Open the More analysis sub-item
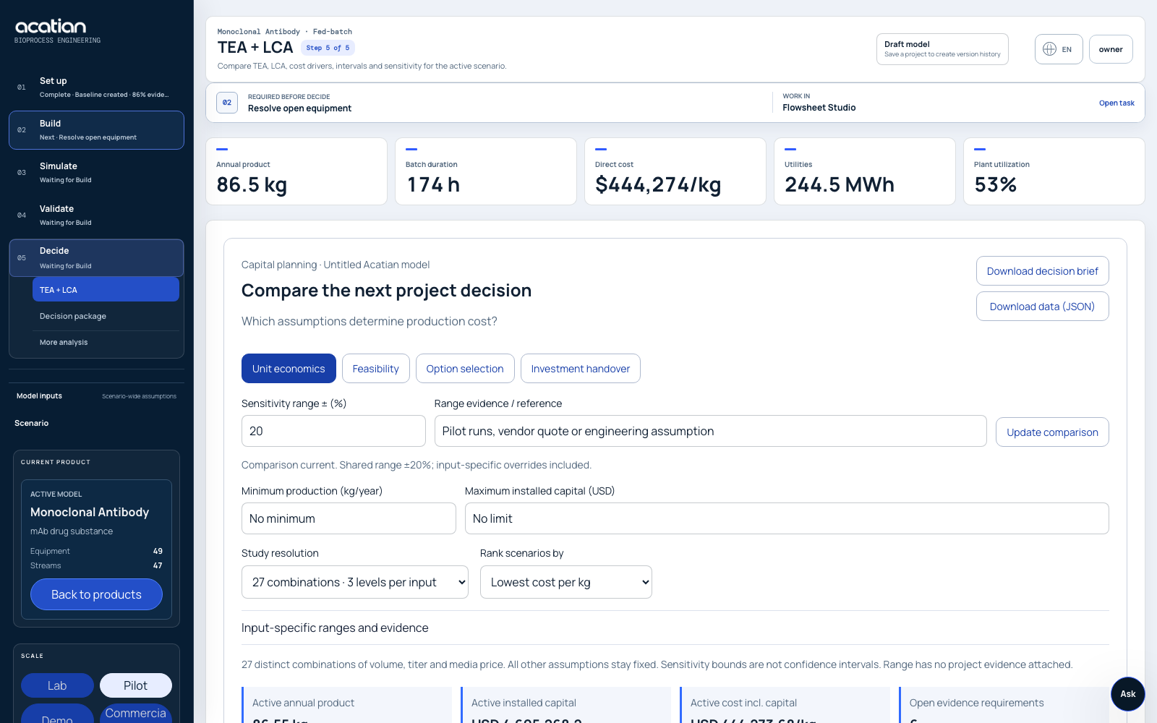Screen dimensions: 1157x723 coord(106,343)
